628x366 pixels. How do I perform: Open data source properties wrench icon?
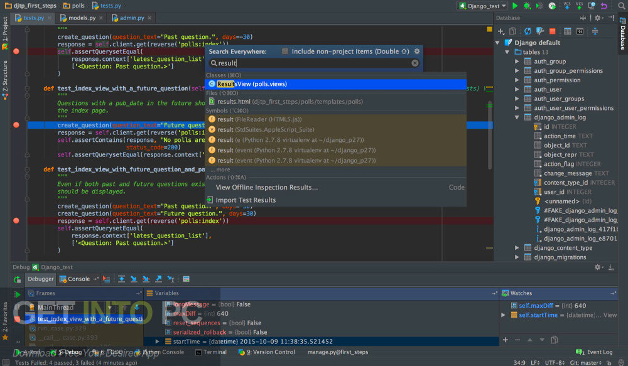(540, 31)
